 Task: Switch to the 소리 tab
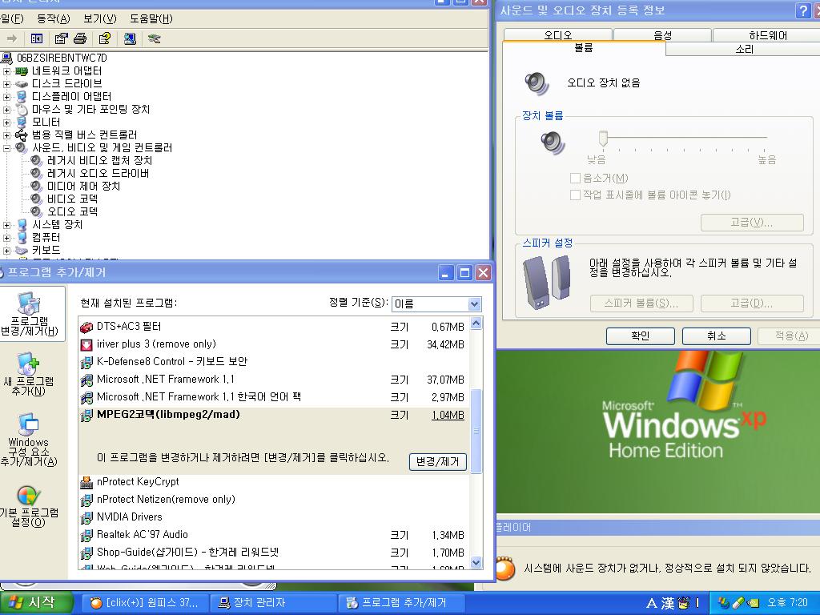744,49
